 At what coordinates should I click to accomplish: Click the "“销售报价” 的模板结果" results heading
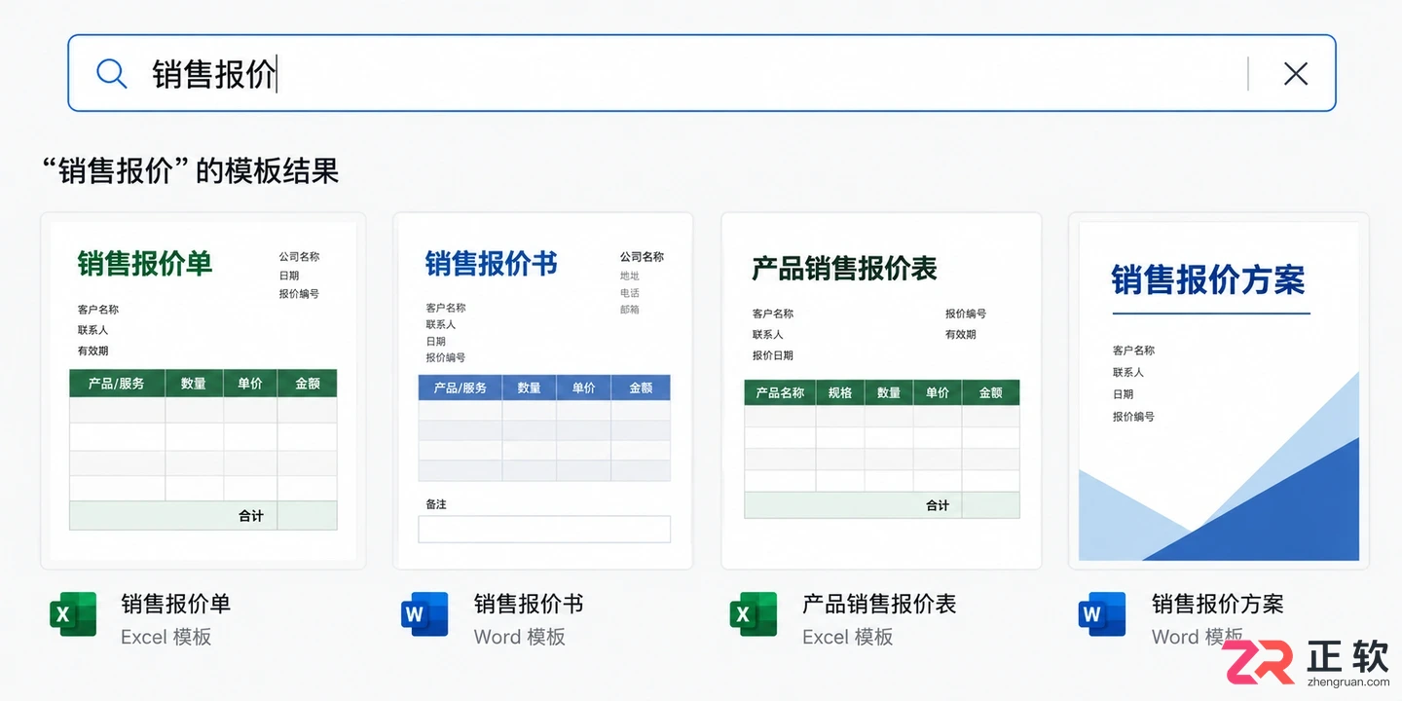(191, 171)
